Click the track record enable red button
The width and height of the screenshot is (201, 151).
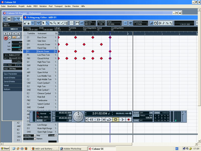[x=6, y=38]
